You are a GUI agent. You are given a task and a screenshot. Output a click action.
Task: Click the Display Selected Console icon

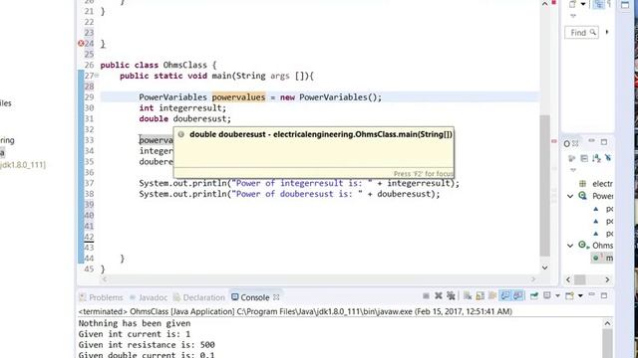pyautogui.click(x=547, y=296)
